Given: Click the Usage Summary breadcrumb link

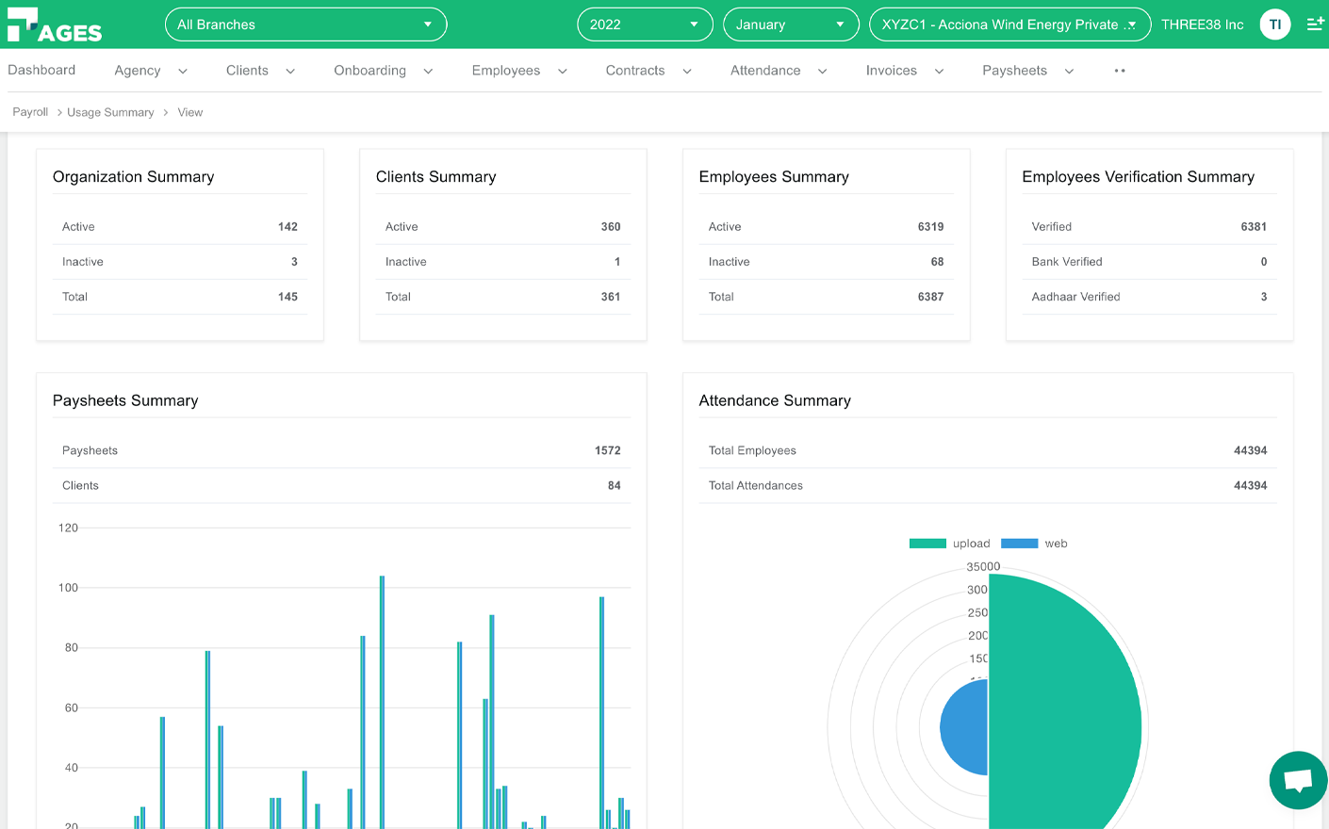Looking at the screenshot, I should 110,112.
